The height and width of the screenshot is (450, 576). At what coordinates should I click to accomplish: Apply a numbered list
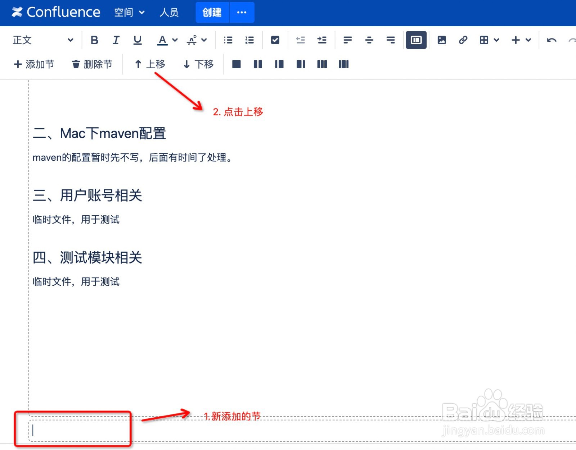pyautogui.click(x=249, y=40)
